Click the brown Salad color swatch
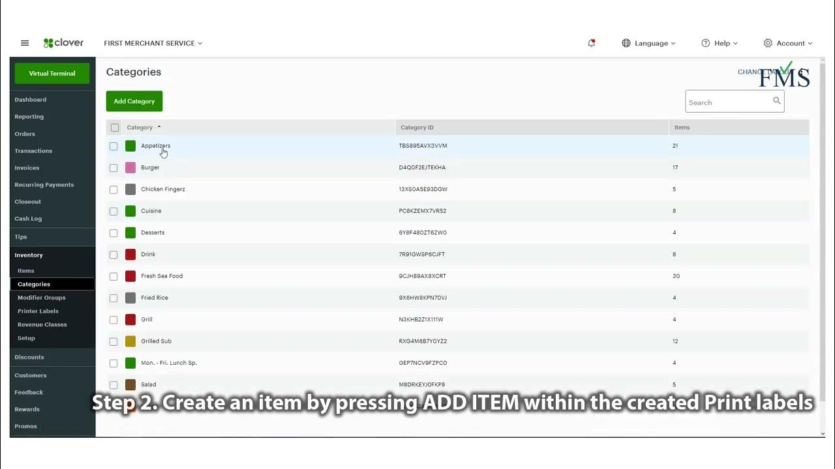 130,384
